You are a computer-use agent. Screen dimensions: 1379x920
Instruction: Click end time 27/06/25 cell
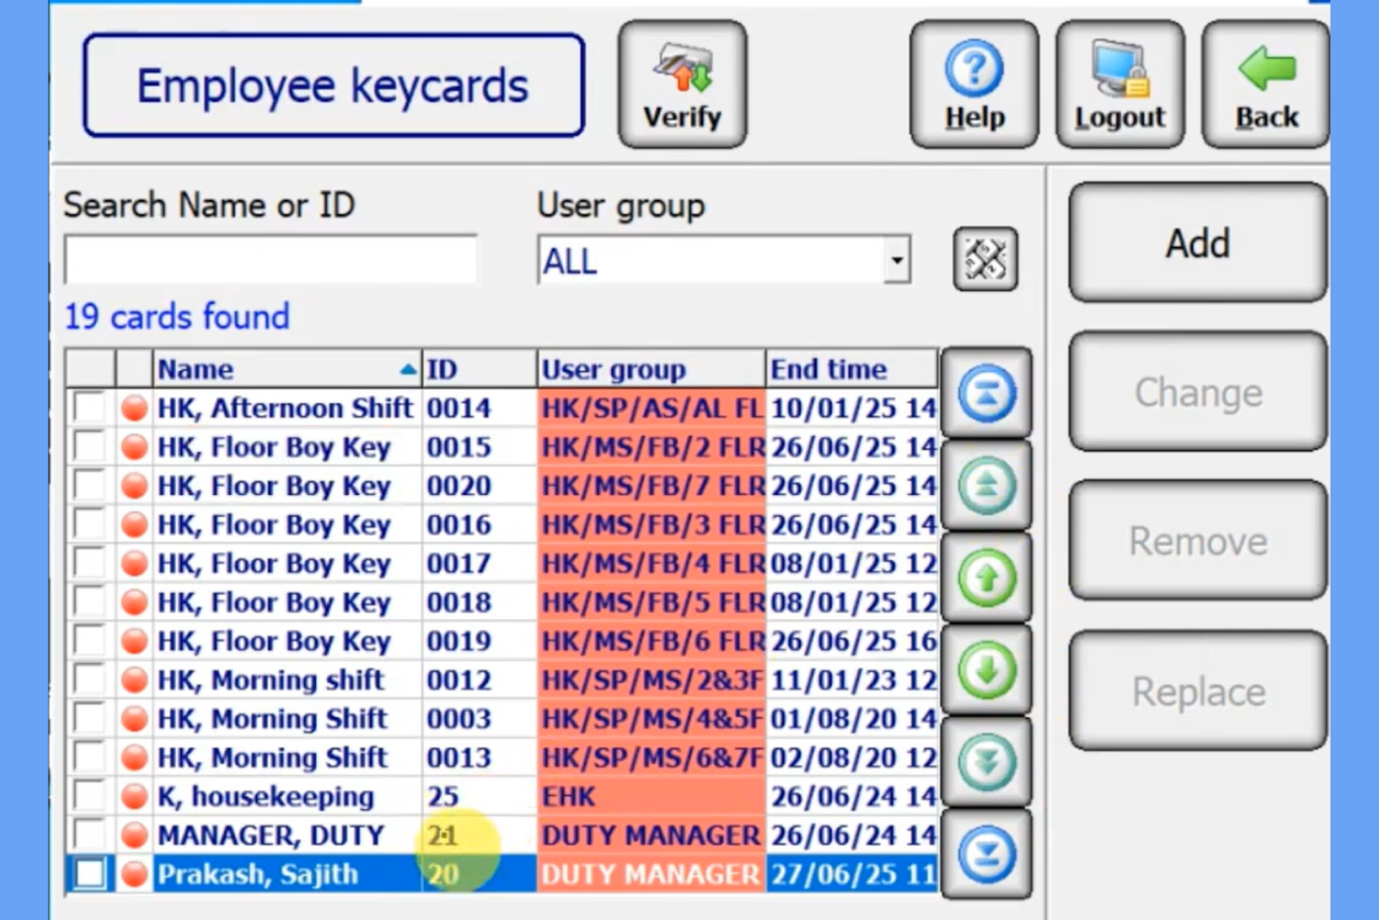pos(852,874)
